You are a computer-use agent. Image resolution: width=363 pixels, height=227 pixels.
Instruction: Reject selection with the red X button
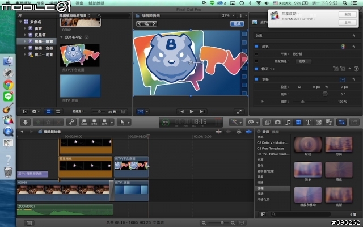(x=59, y=122)
